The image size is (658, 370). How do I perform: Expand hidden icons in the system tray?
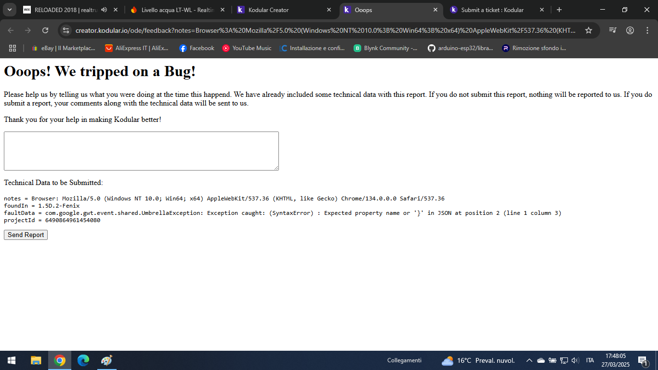[x=529, y=360]
